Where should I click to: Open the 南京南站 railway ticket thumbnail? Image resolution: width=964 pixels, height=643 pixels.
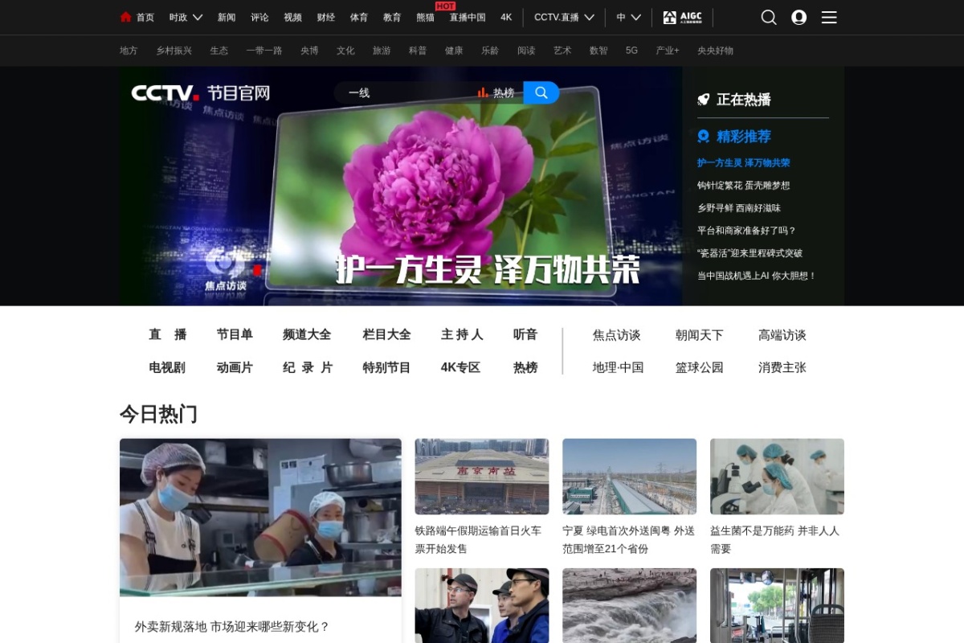pyautogui.click(x=482, y=476)
